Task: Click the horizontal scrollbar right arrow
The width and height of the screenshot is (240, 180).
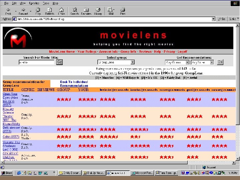Action: pos(234,162)
